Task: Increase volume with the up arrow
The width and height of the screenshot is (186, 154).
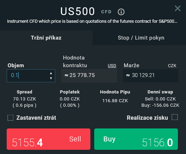Action: [x=51, y=73]
